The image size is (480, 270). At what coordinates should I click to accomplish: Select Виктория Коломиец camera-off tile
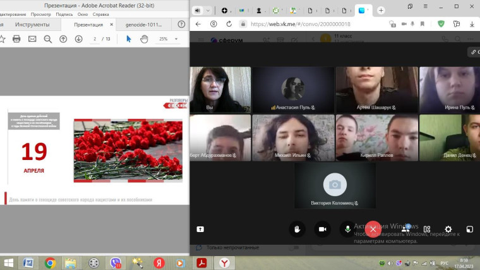(x=335, y=186)
